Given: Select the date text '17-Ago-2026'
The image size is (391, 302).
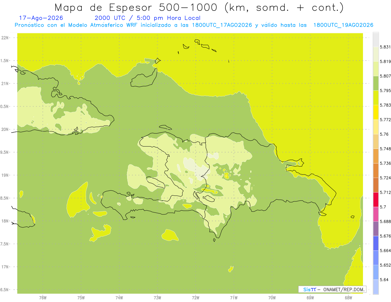Looking at the screenshot, I should coord(41,18).
